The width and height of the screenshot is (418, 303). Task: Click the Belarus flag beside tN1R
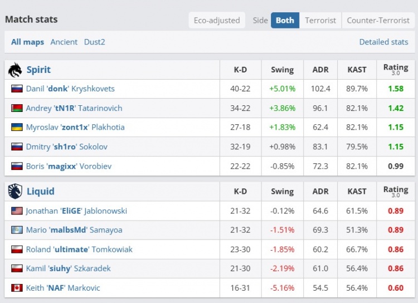[17, 108]
